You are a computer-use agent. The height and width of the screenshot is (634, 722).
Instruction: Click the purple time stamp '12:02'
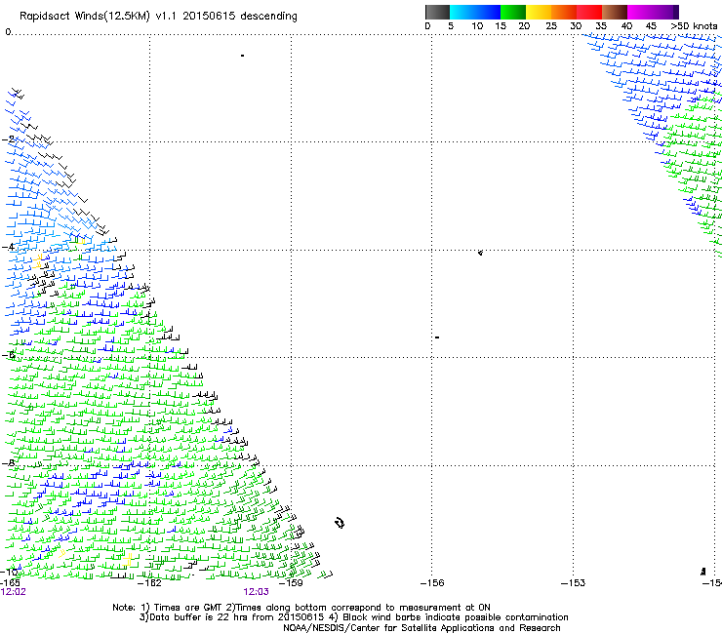(14, 592)
